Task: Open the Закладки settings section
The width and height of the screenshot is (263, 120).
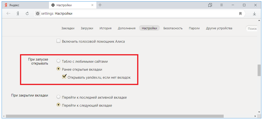Action: 68,28
